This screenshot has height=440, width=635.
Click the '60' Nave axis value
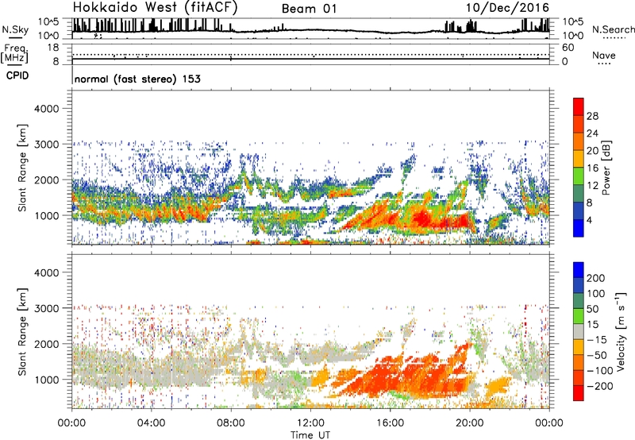568,48
